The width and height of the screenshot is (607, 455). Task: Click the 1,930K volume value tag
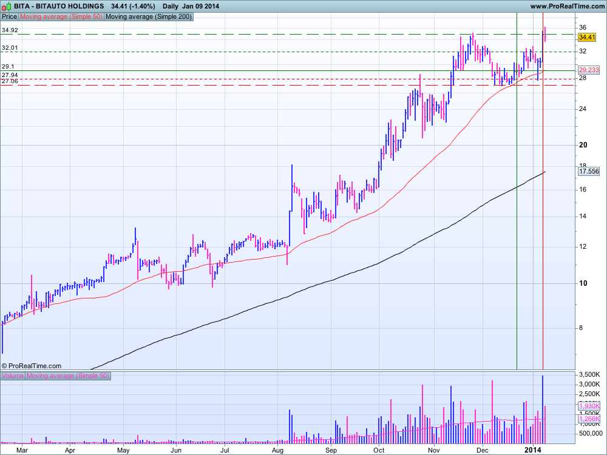coord(589,406)
